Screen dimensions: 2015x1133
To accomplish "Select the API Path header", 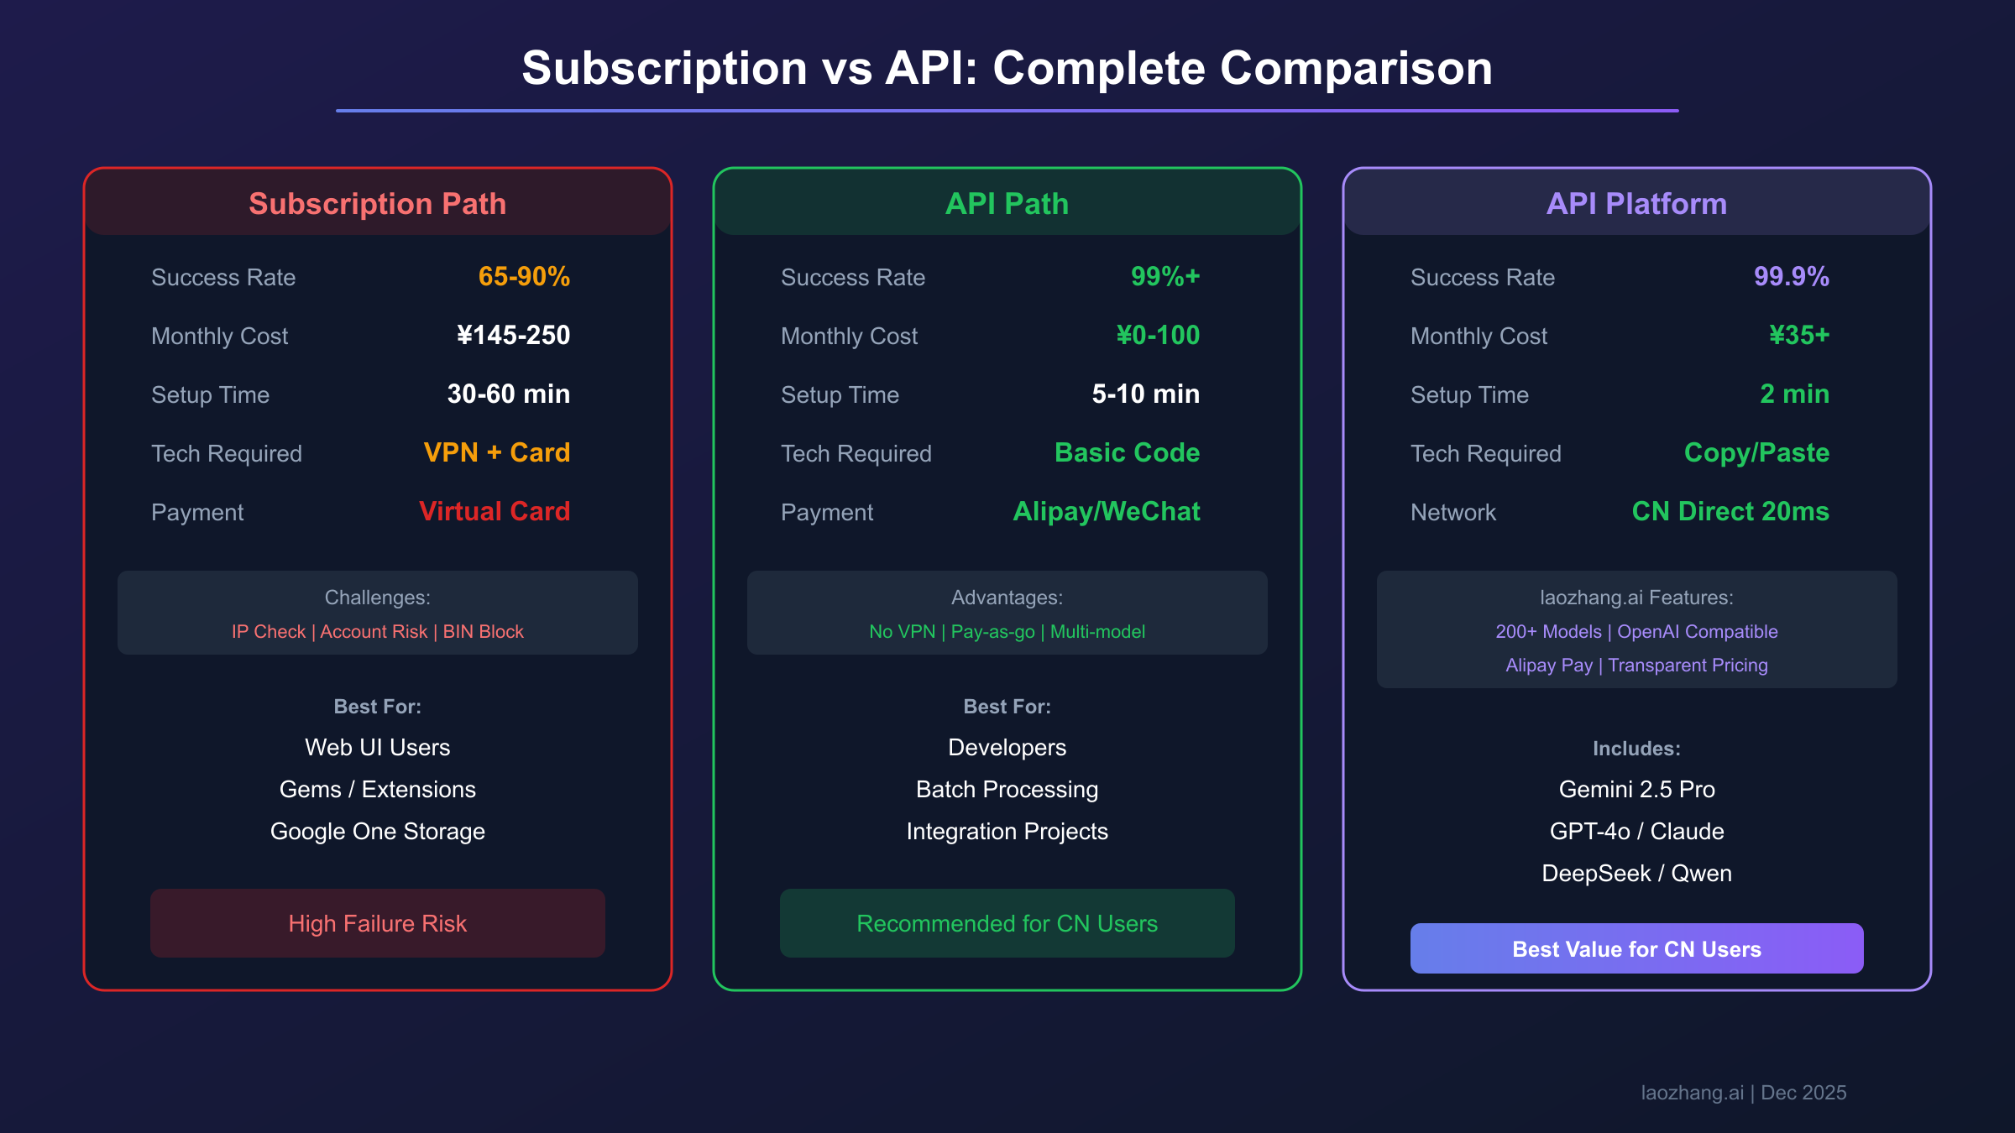I will pyautogui.click(x=1007, y=204).
